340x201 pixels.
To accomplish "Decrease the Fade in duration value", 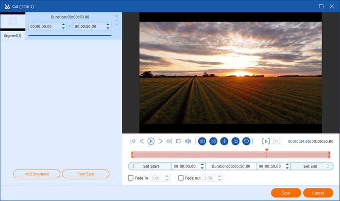I will [167, 180].
